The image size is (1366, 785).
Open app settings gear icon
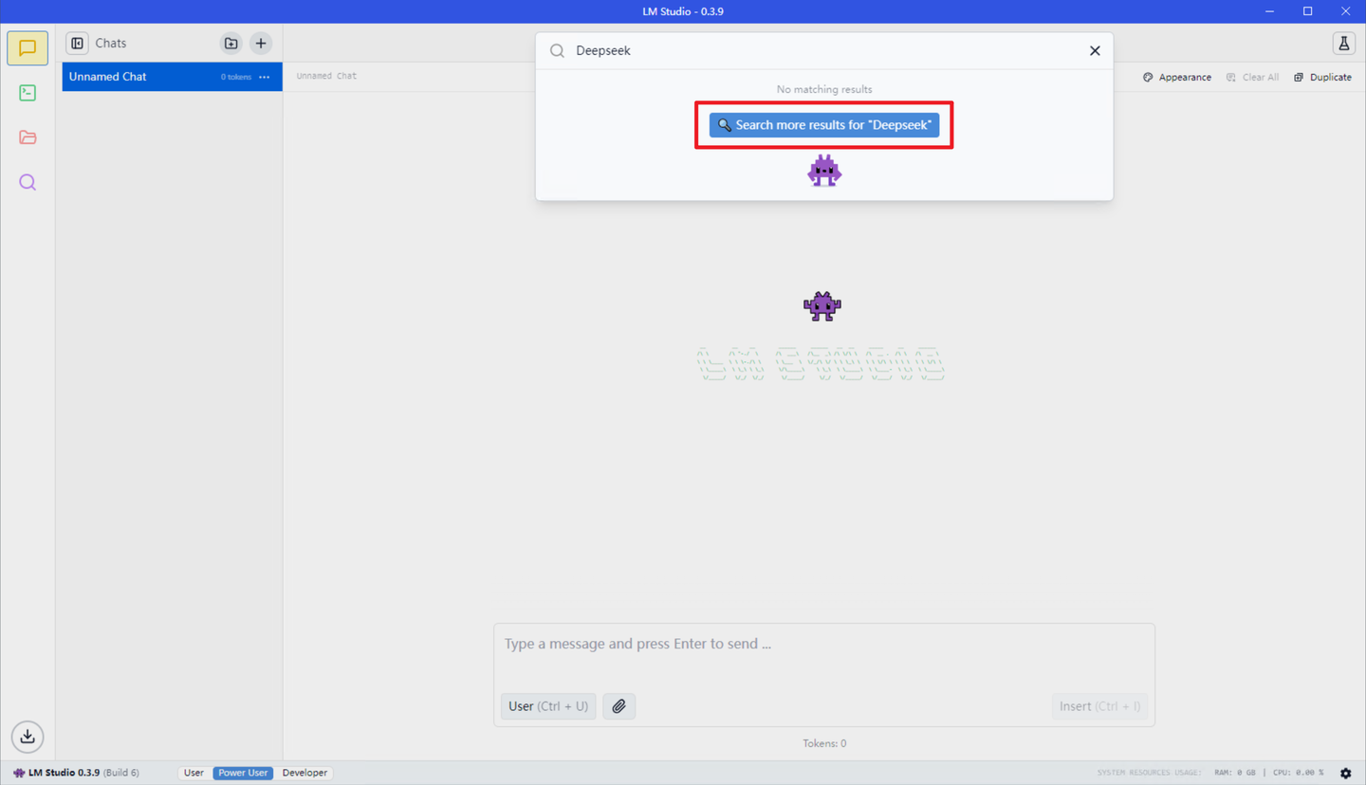pos(1345,773)
